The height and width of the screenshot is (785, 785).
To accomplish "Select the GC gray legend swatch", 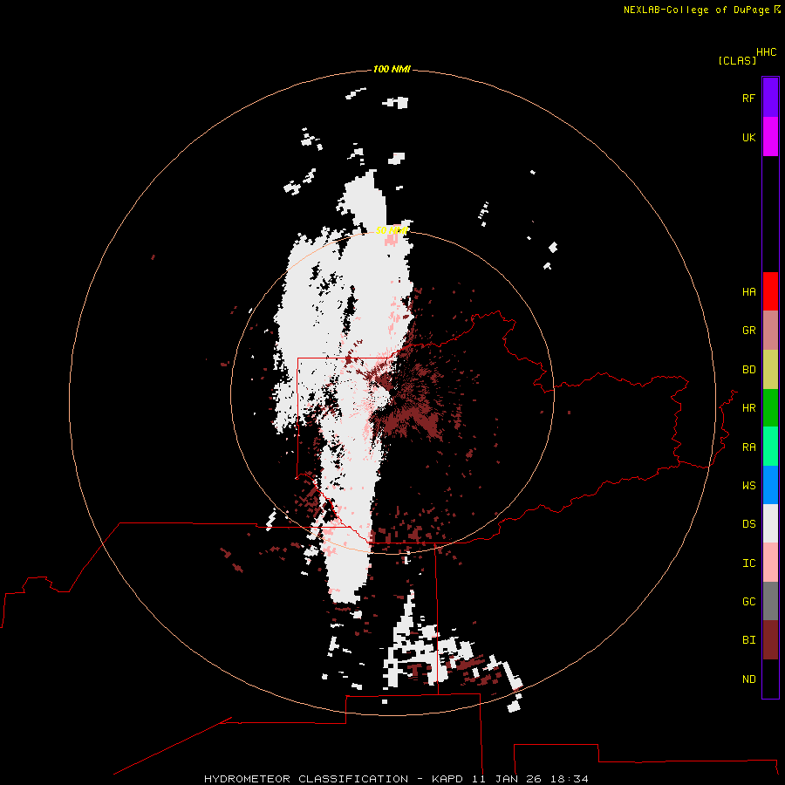I will [x=770, y=601].
